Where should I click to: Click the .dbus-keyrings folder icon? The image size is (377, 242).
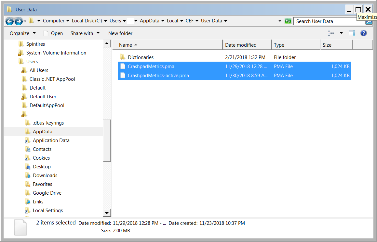click(x=28, y=123)
